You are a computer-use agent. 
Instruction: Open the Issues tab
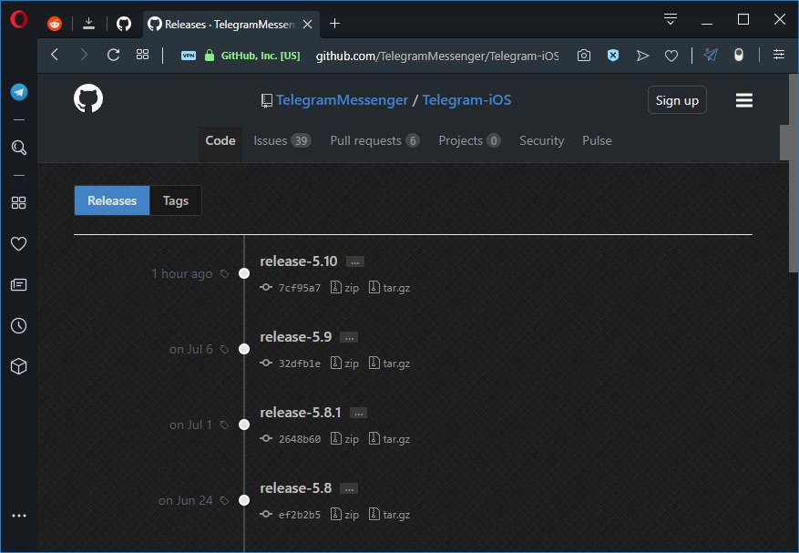282,140
